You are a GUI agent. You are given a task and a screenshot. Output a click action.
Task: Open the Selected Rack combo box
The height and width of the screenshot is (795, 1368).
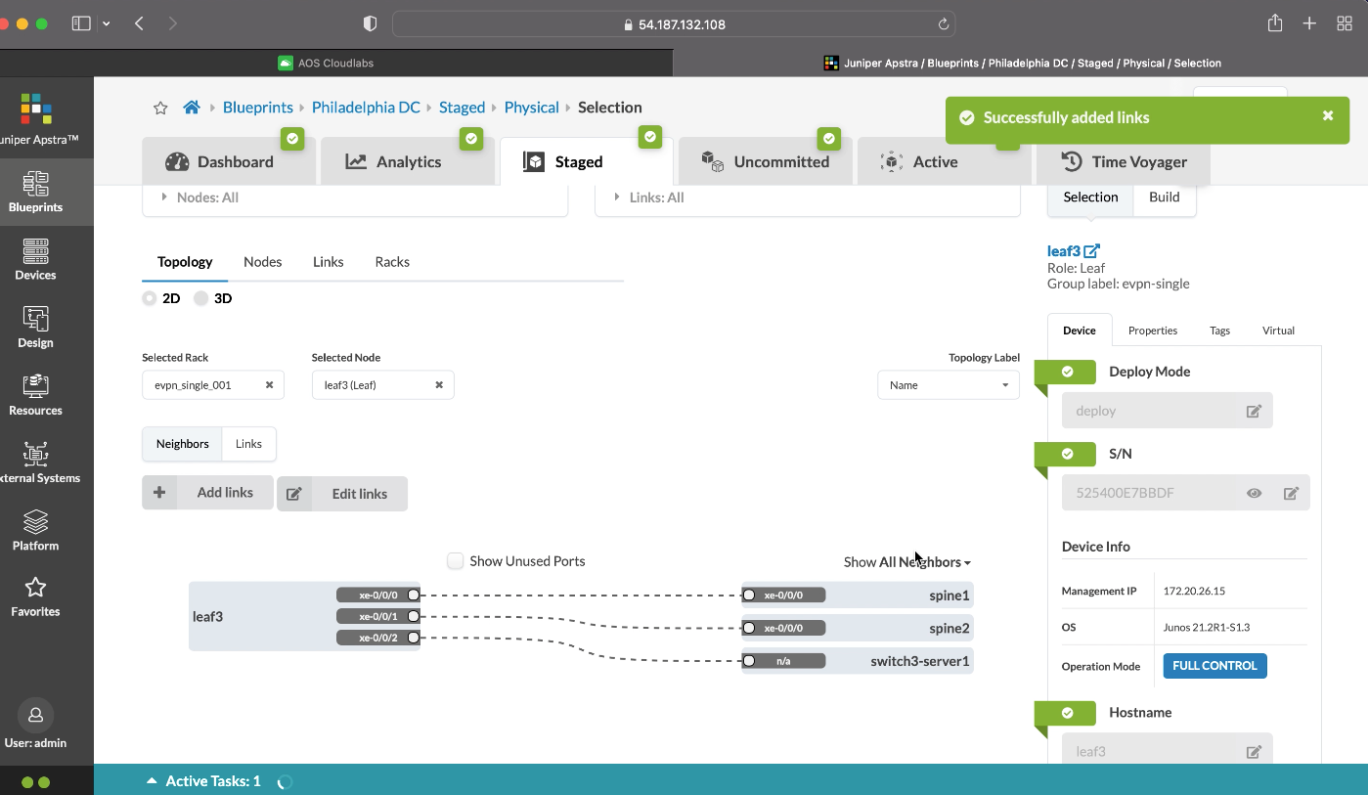[213, 385]
